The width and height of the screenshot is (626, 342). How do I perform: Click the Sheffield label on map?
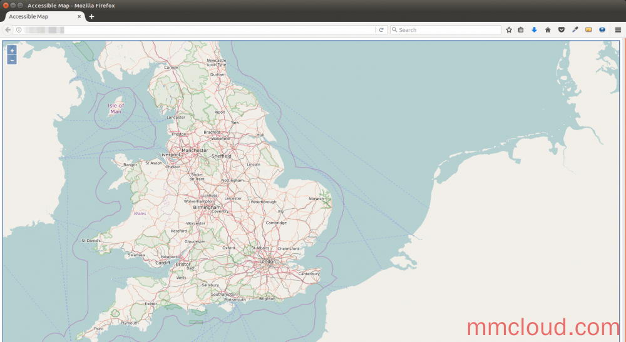point(222,156)
